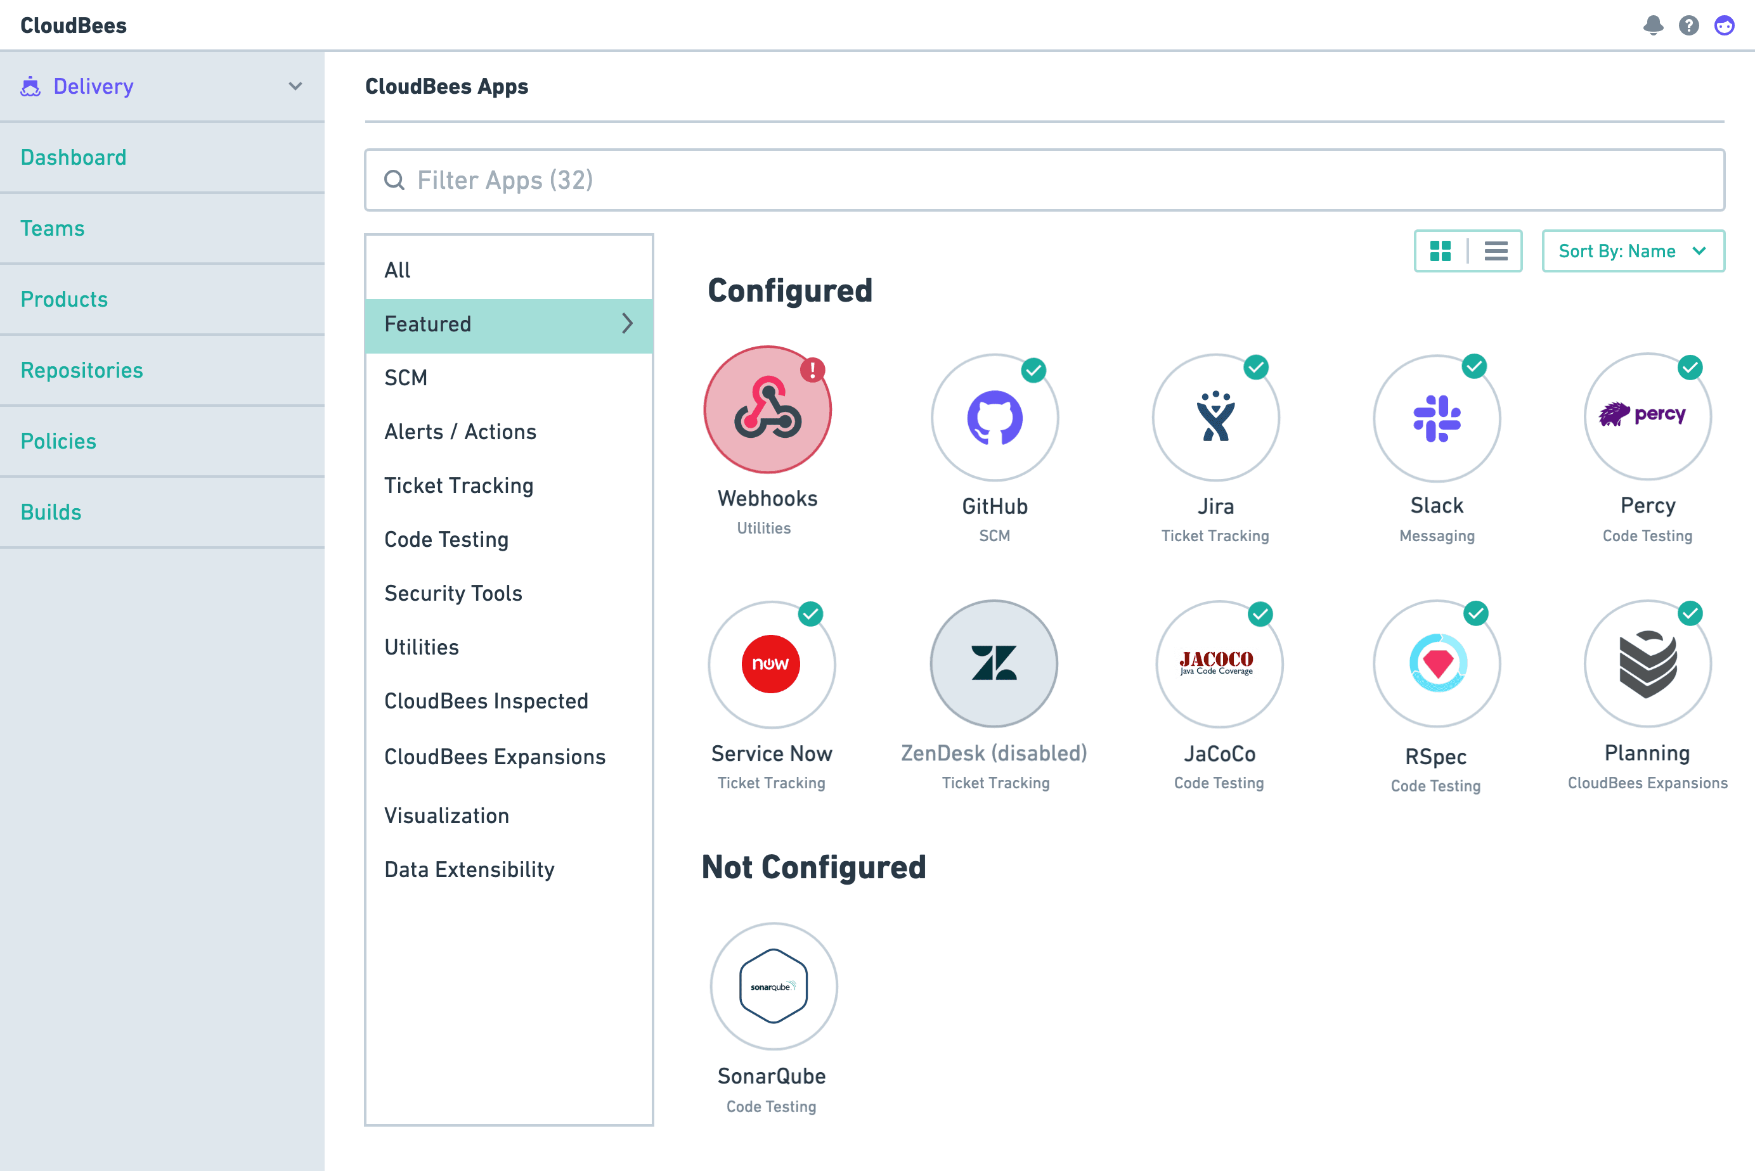1755x1171 pixels.
Task: Open the Sort By Name dropdown
Action: click(1633, 251)
